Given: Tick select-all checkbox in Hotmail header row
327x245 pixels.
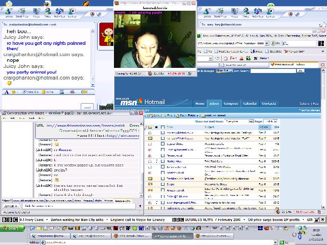Looking at the screenshot, I should tap(162, 127).
